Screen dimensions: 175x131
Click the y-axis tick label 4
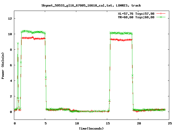pyautogui.click(x=11, y=81)
